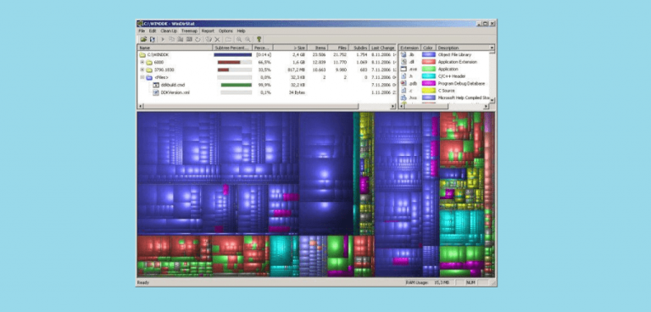Click the extension list scroll down arrow

(492, 100)
